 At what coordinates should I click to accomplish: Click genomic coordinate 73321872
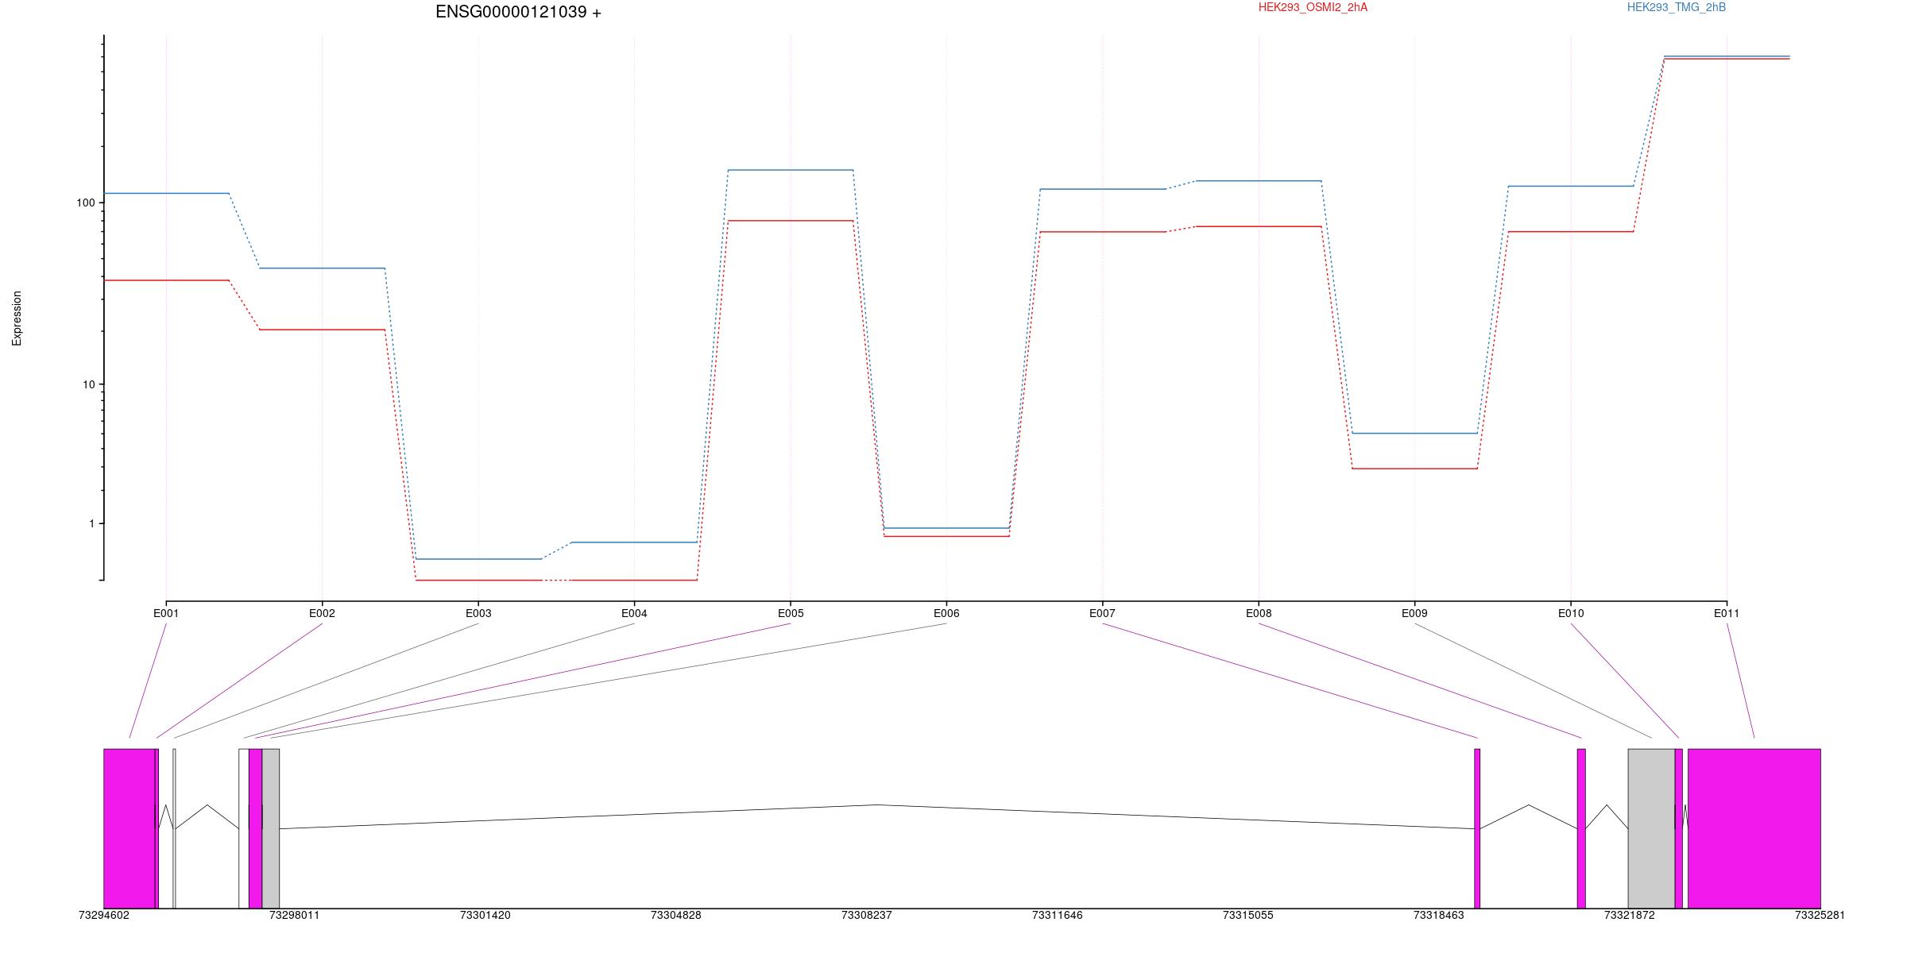point(1630,915)
